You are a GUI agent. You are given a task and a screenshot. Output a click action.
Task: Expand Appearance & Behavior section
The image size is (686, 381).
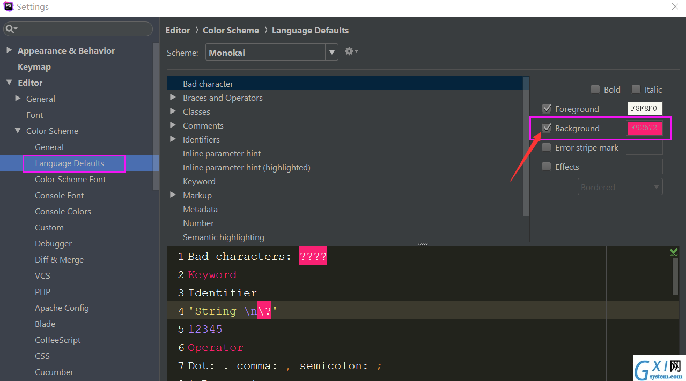(x=9, y=50)
